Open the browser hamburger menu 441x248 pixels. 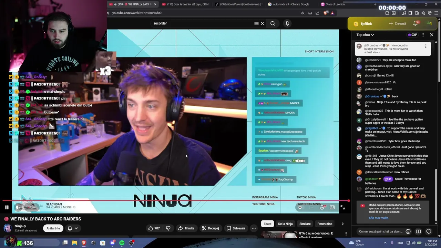436,13
